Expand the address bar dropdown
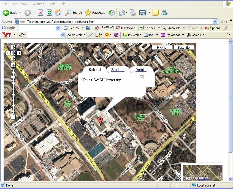The width and height of the screenshot is (233, 189). coord(215,22)
